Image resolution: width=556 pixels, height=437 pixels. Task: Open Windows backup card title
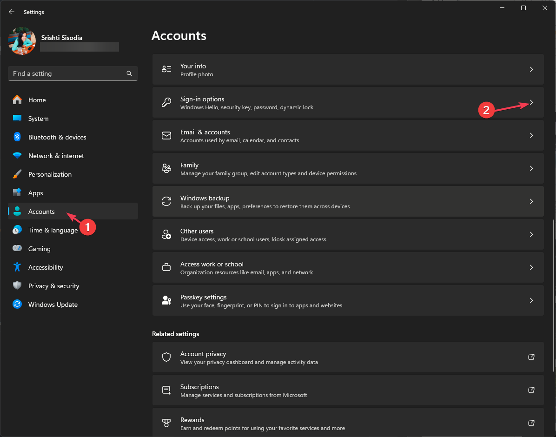[x=205, y=199]
